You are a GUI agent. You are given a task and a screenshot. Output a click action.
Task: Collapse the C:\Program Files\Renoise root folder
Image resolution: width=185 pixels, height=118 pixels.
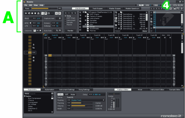83,12
